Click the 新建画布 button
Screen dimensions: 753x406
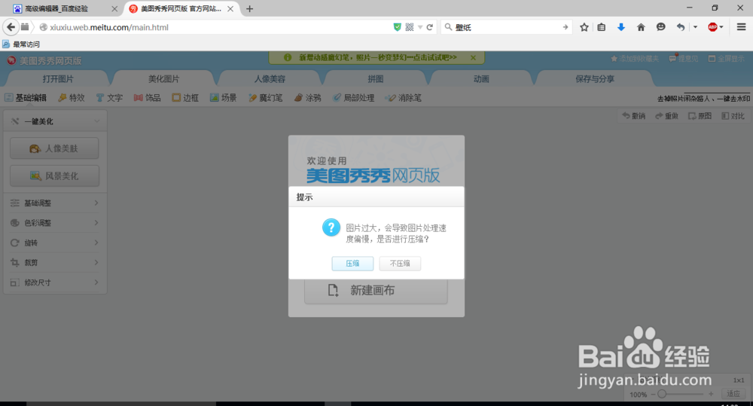pyautogui.click(x=376, y=290)
